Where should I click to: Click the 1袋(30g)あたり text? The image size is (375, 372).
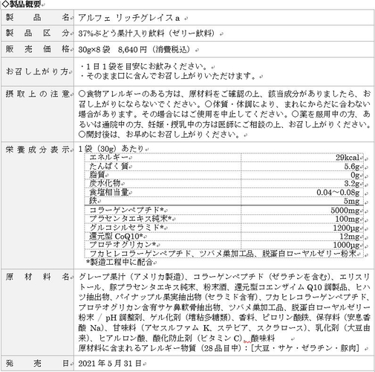point(111,149)
